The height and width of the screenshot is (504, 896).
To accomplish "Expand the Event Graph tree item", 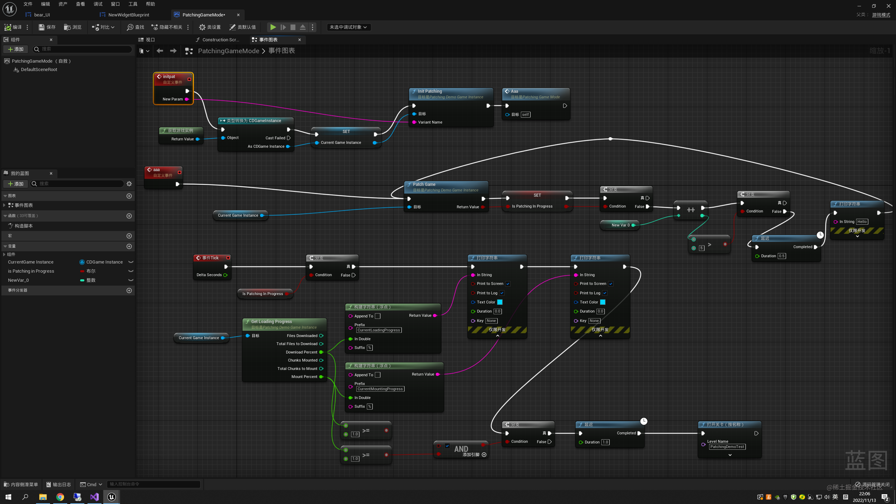I will (4, 205).
